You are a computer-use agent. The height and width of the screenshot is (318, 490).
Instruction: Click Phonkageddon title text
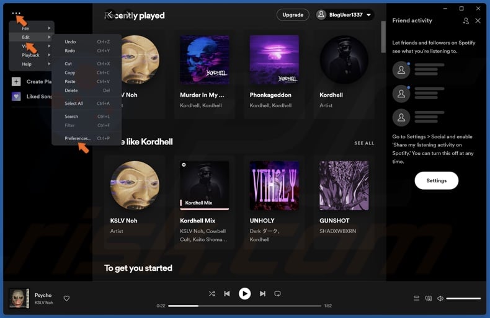click(x=270, y=95)
